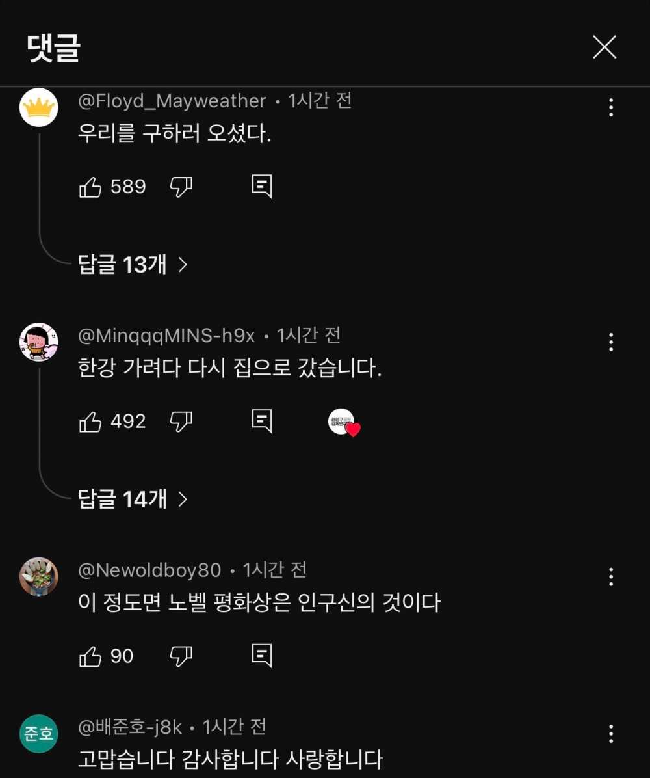Open options menu for @배준호-j8k comment
Image resolution: width=650 pixels, height=778 pixels.
[610, 734]
